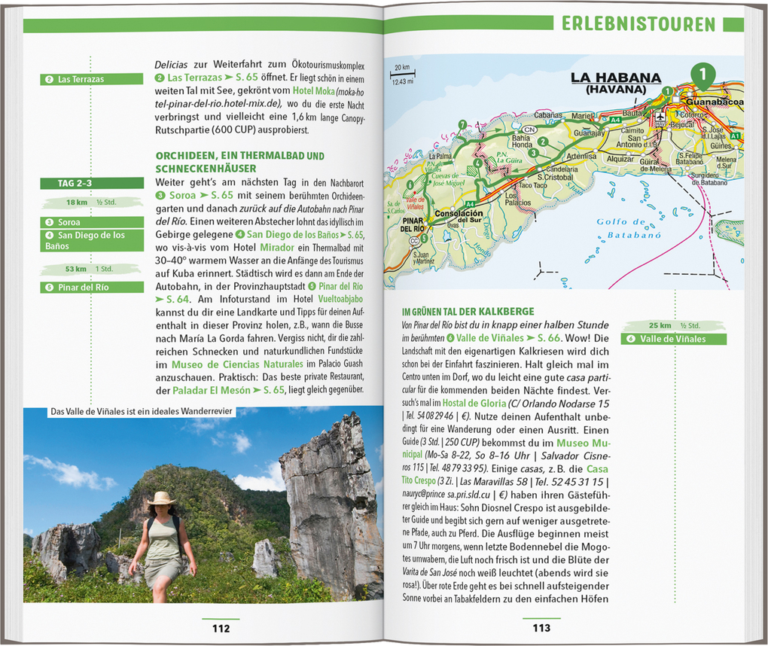Click the large green marker 1 over Havana
This screenshot has width=768, height=646.
702,75
